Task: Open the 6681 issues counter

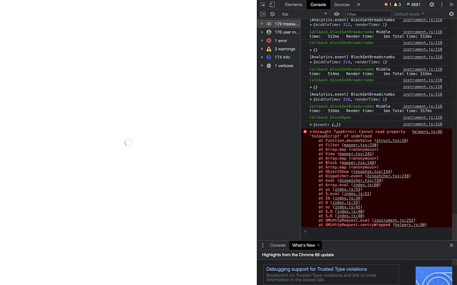Action: pyautogui.click(x=413, y=5)
